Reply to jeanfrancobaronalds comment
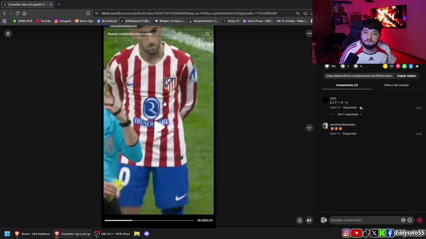This screenshot has height=239, width=426. coord(349,133)
